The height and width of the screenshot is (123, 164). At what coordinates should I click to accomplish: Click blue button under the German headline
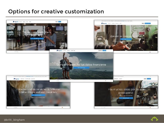point(38,95)
